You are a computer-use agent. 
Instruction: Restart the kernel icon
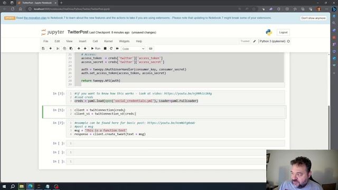111,49
